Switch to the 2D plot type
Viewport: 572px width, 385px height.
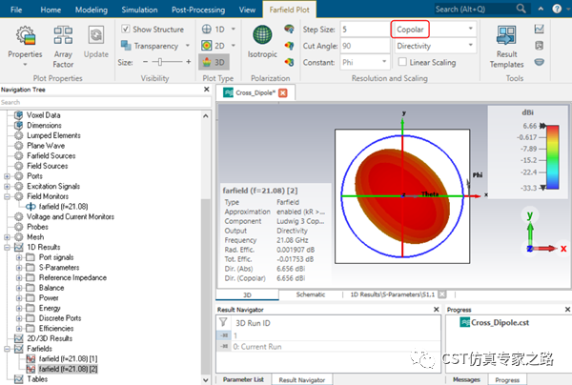click(213, 45)
